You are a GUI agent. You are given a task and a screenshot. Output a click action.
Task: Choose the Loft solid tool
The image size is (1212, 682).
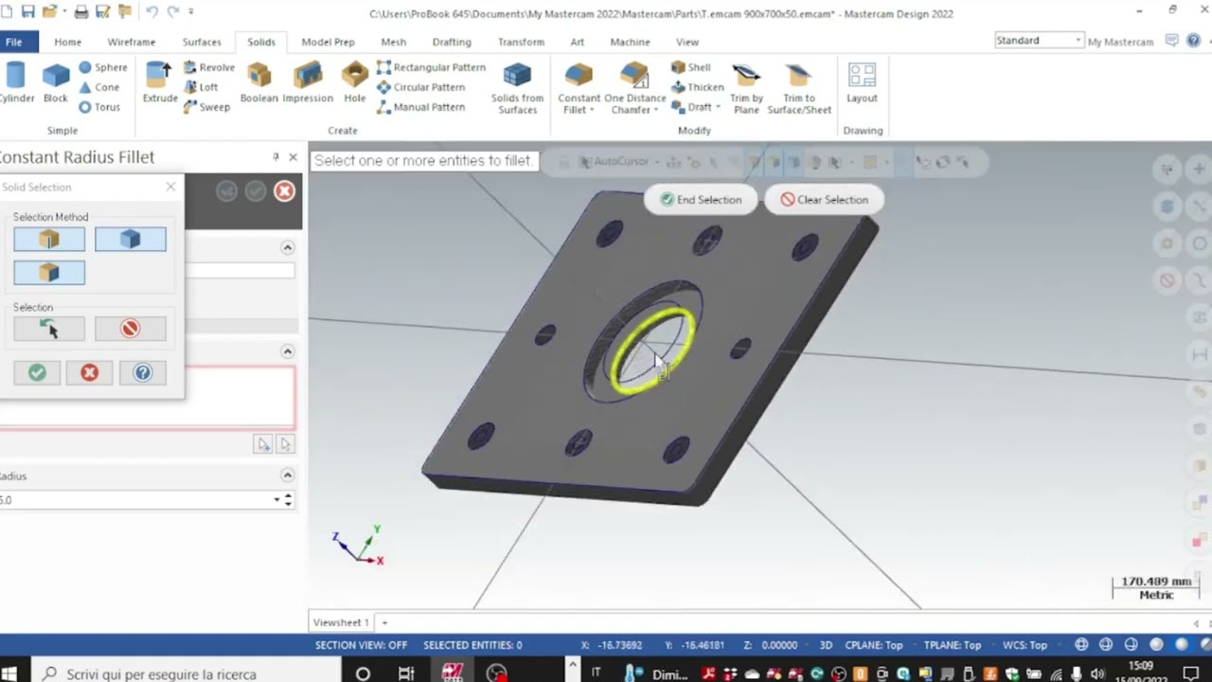[200, 87]
